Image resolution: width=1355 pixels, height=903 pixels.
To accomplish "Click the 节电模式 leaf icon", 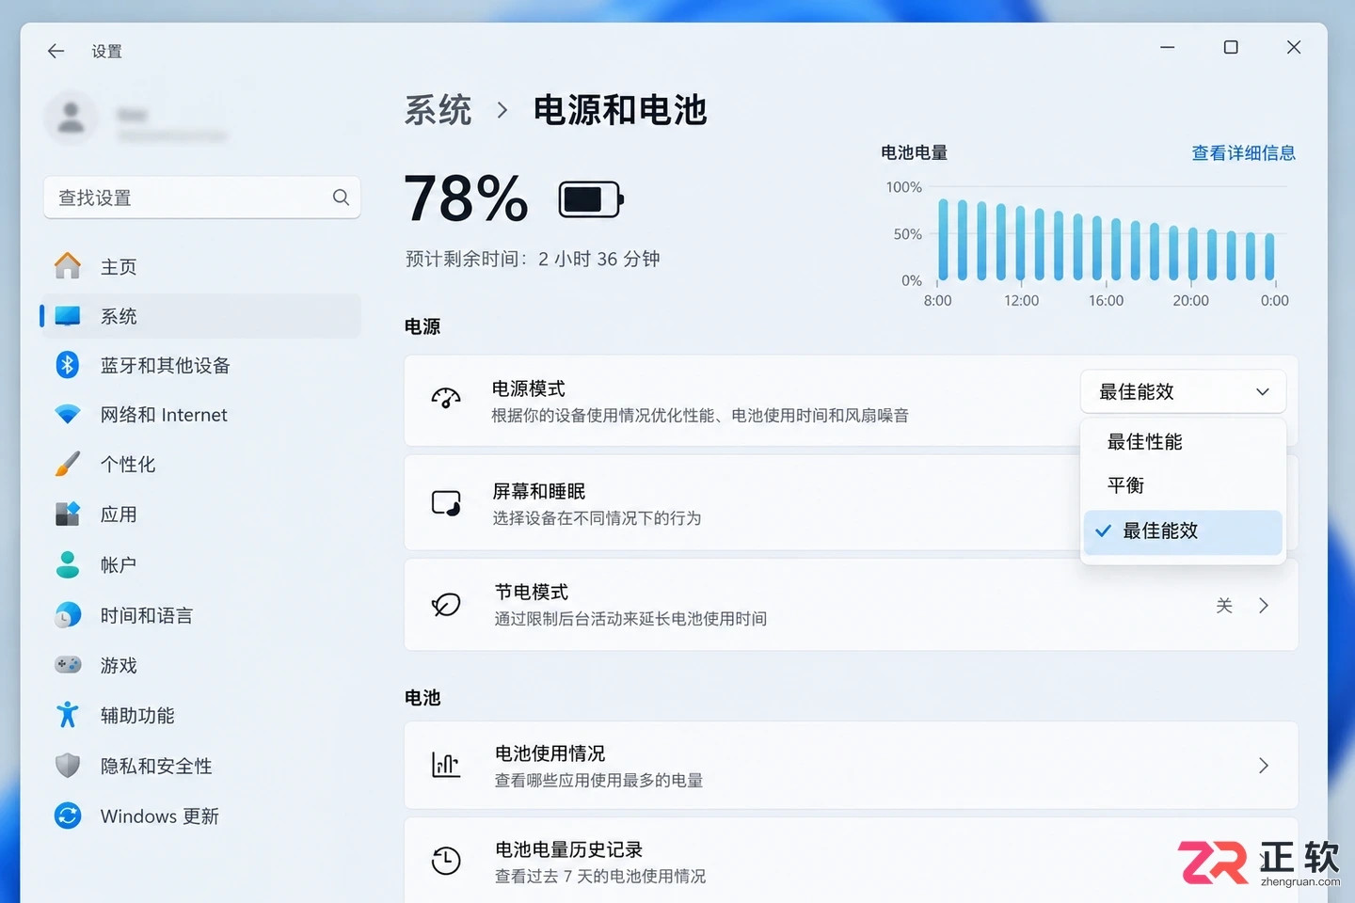I will 446,605.
